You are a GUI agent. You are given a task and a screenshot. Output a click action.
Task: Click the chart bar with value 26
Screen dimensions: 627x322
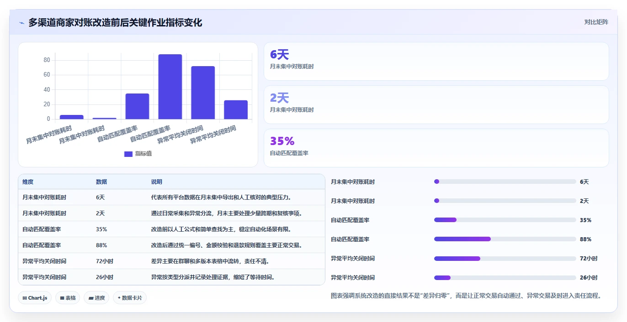[x=236, y=110]
